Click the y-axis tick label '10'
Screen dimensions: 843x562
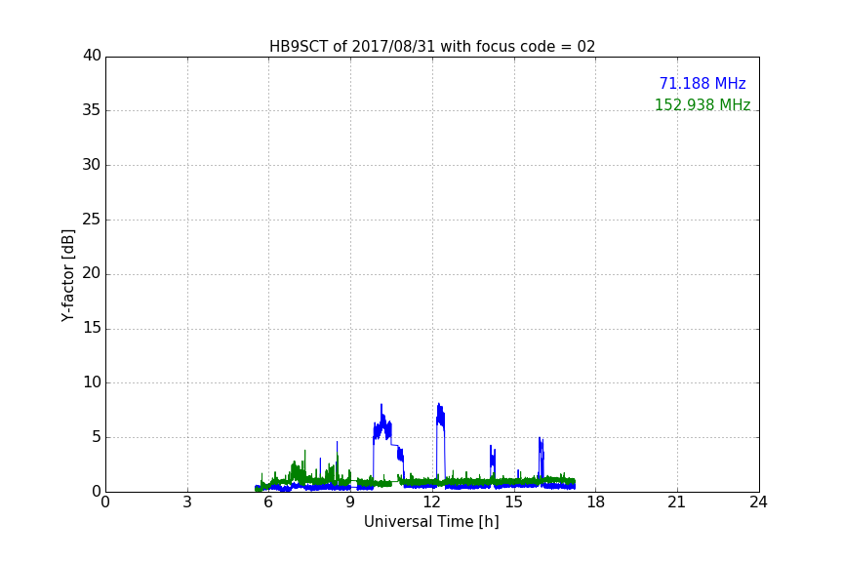point(92,382)
